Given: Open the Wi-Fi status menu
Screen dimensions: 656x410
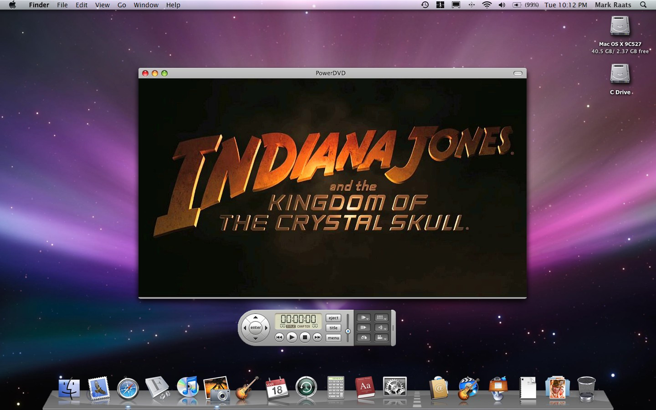Looking at the screenshot, I should click(487, 5).
